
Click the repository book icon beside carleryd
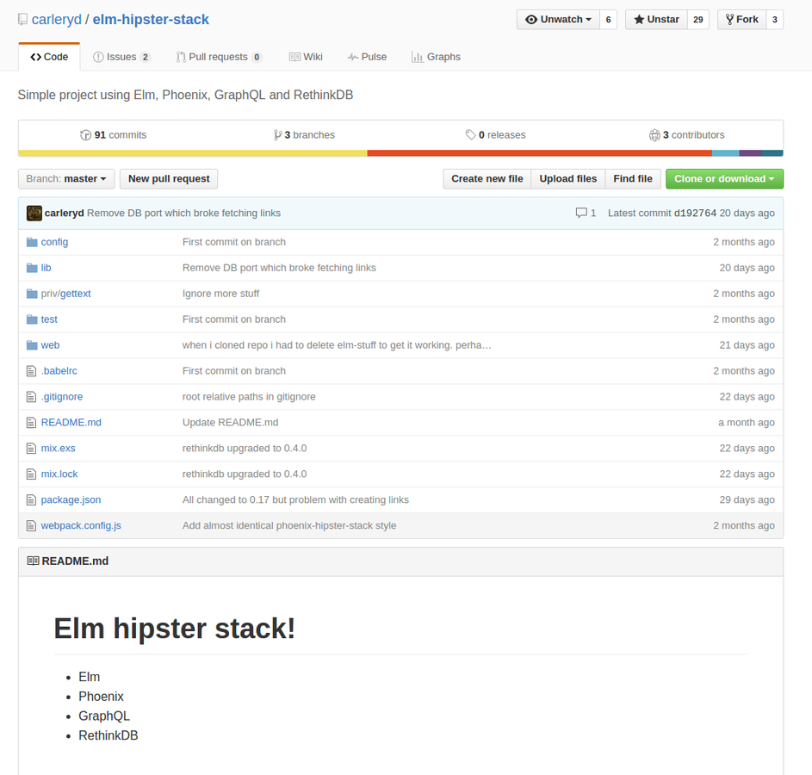pyautogui.click(x=22, y=20)
